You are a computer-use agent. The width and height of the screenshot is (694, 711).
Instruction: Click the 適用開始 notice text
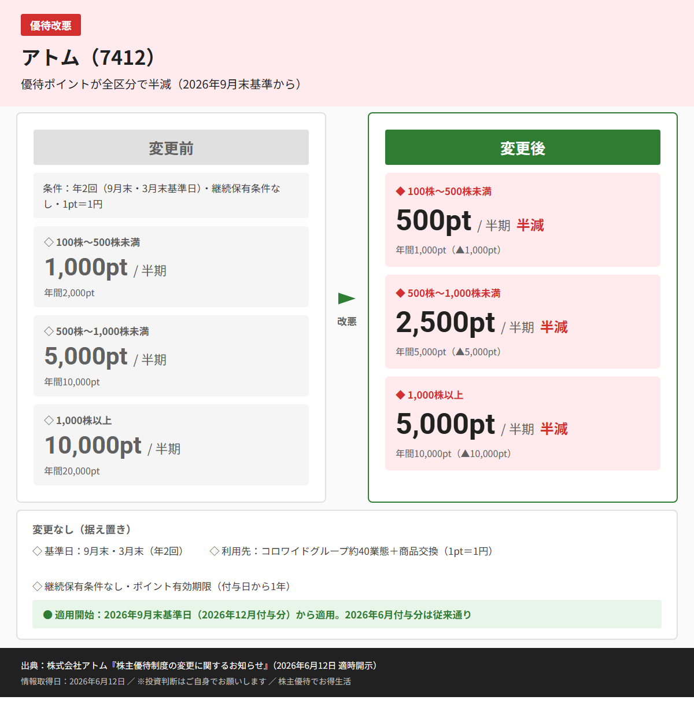pos(263,615)
